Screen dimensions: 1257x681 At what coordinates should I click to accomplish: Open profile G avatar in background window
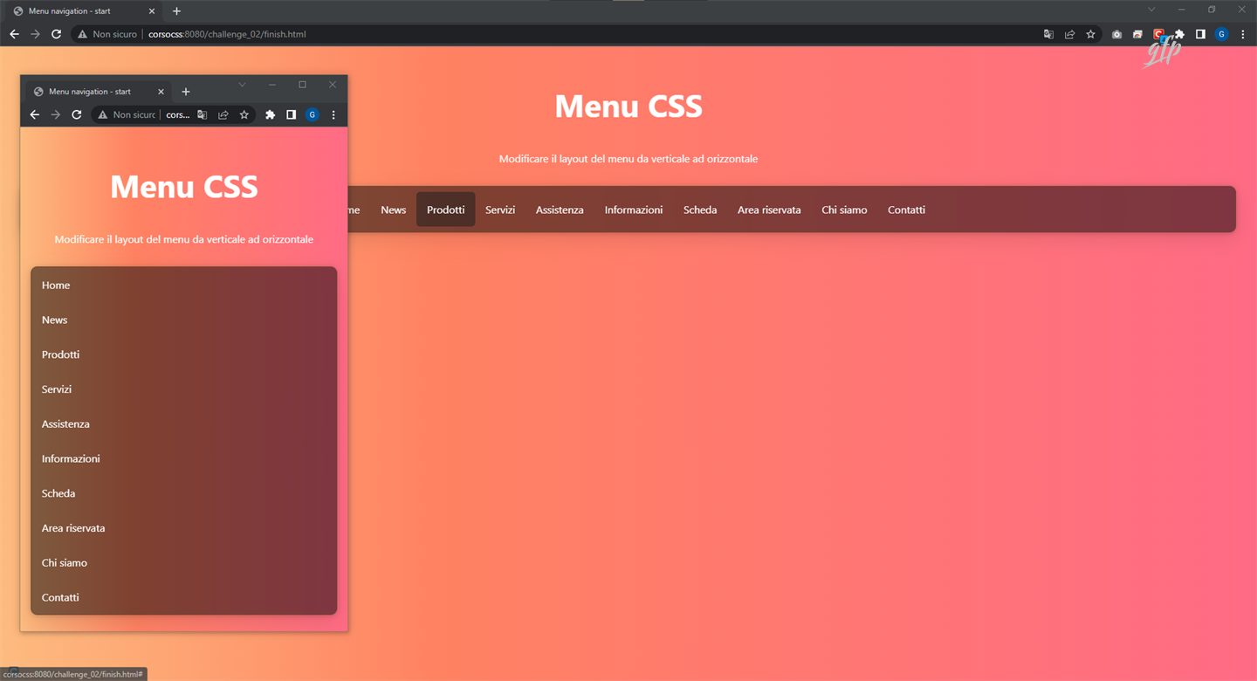click(1221, 34)
